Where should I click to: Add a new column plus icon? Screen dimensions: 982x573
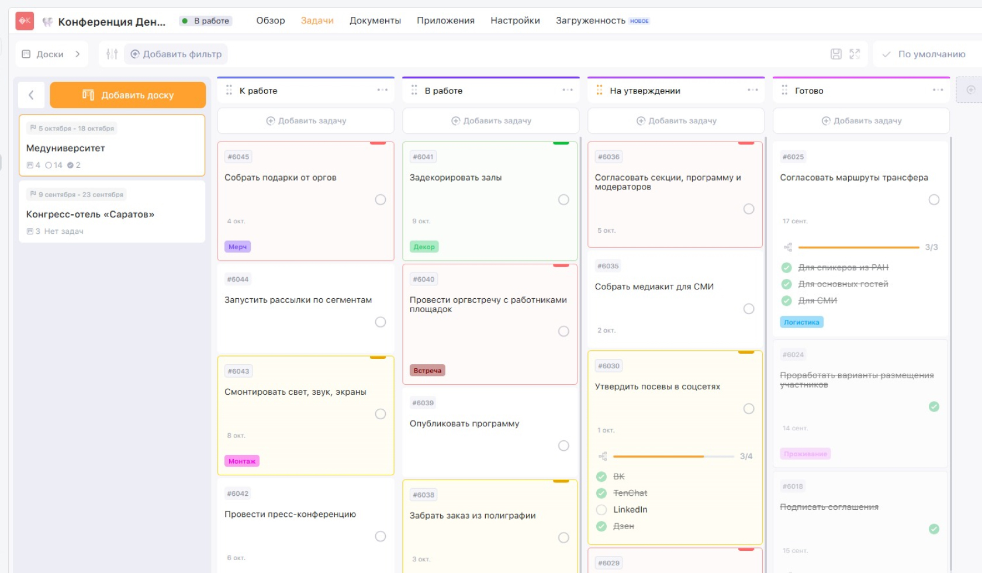click(x=971, y=89)
